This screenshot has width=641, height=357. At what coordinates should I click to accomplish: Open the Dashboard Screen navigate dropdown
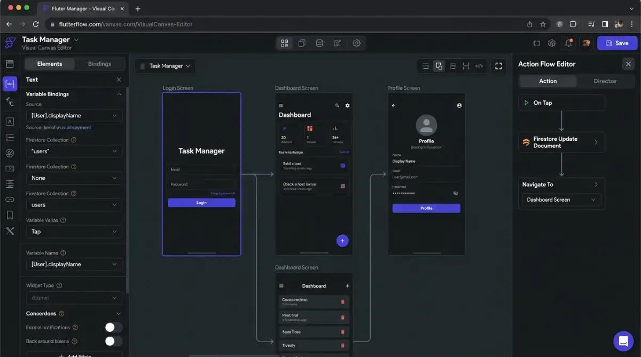click(x=561, y=200)
